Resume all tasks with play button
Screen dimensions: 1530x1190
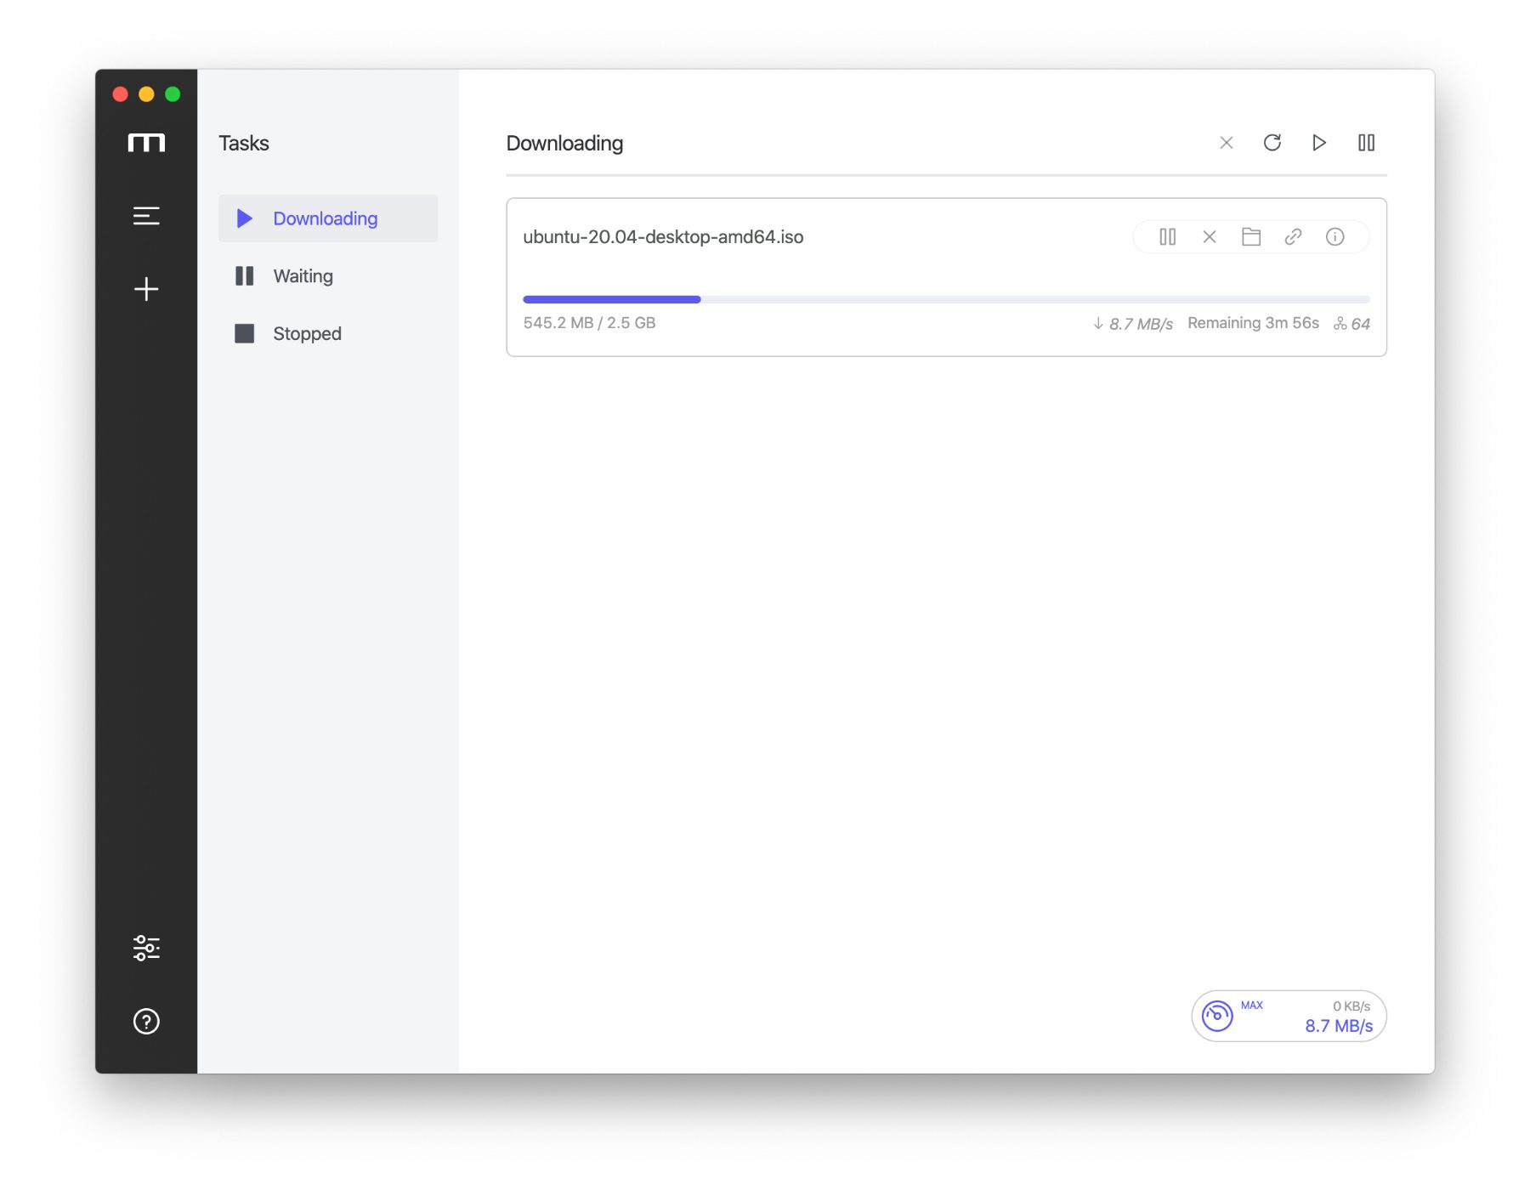tap(1318, 143)
